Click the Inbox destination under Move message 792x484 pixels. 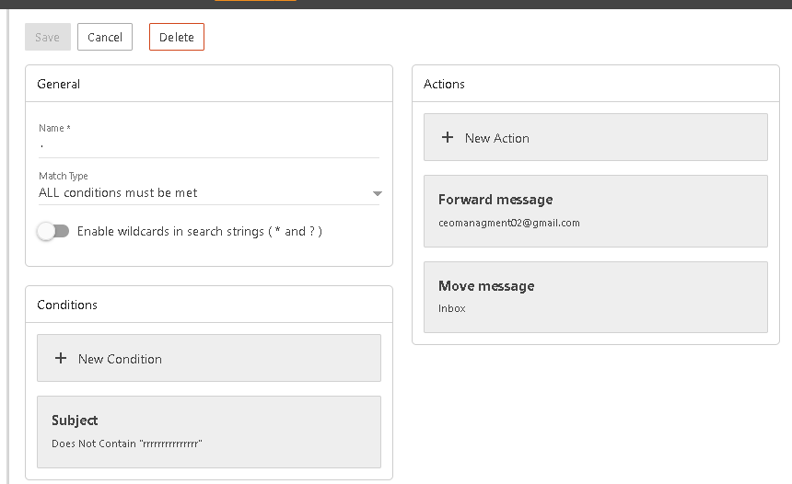451,309
